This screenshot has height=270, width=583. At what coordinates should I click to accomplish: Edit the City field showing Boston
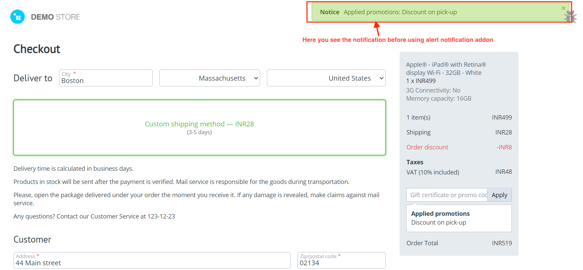tap(106, 78)
